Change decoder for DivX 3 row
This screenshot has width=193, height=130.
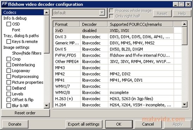pyautogui.click(x=94, y=37)
